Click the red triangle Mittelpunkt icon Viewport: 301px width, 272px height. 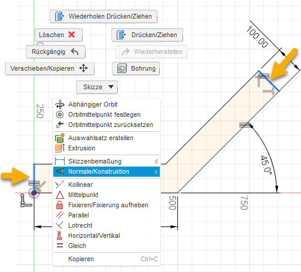[x=60, y=195]
